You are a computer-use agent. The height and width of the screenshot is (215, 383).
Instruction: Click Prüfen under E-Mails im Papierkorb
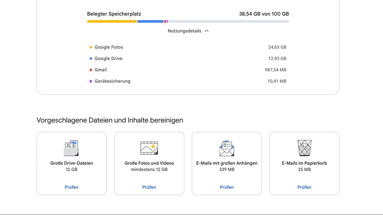pyautogui.click(x=304, y=187)
